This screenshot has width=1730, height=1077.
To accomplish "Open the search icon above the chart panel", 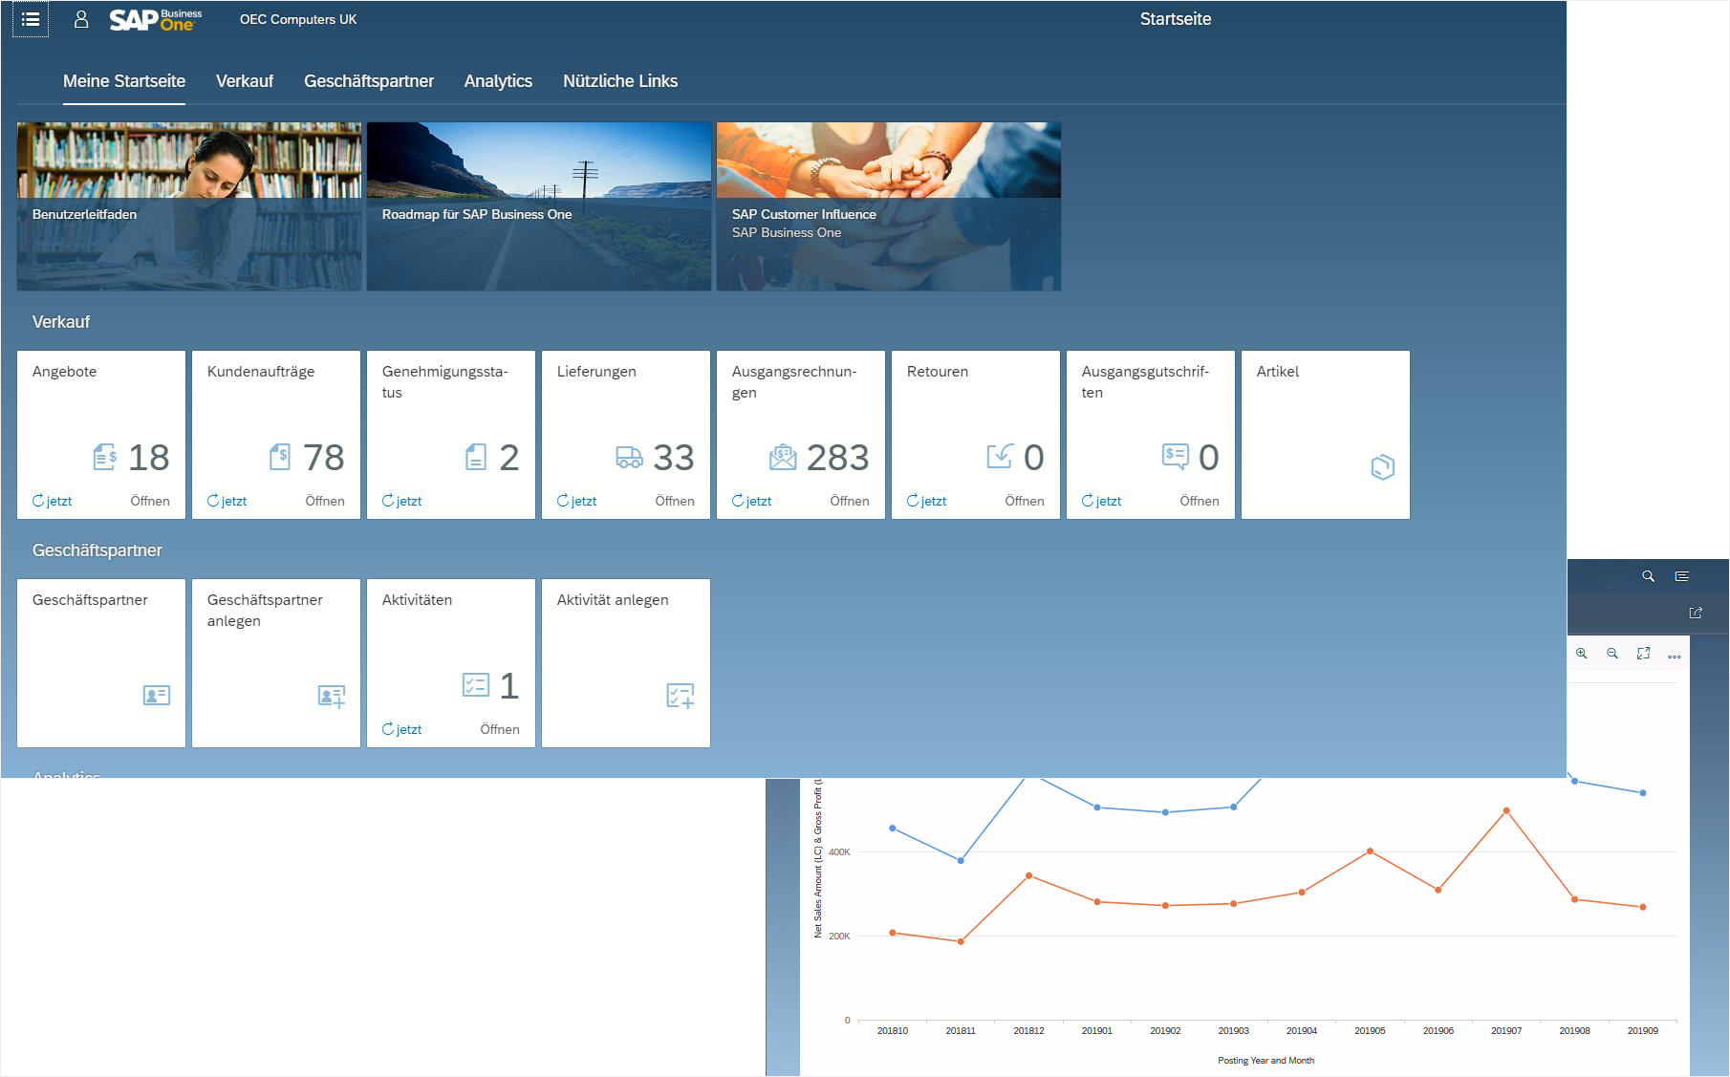I will (x=1648, y=576).
